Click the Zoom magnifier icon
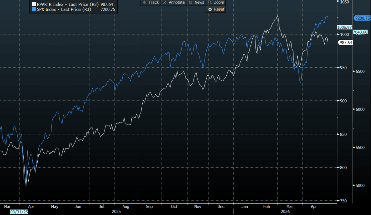Viewport: 371px width, 215px height. pos(210,2)
